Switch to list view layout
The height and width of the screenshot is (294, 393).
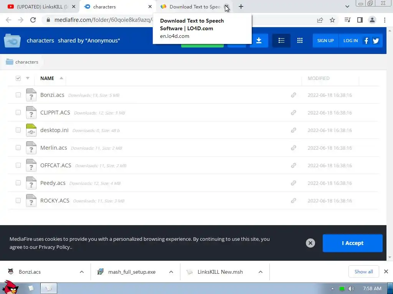click(x=281, y=41)
